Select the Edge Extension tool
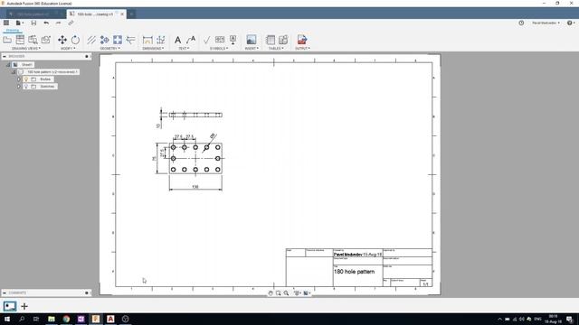Viewport: 579px width, 325px height. tap(130, 40)
